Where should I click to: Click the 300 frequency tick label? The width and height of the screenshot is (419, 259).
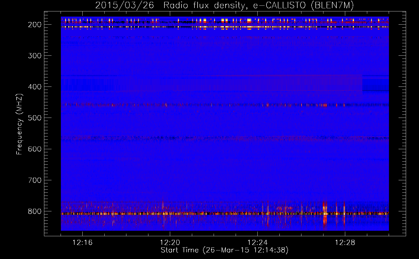pos(35,56)
